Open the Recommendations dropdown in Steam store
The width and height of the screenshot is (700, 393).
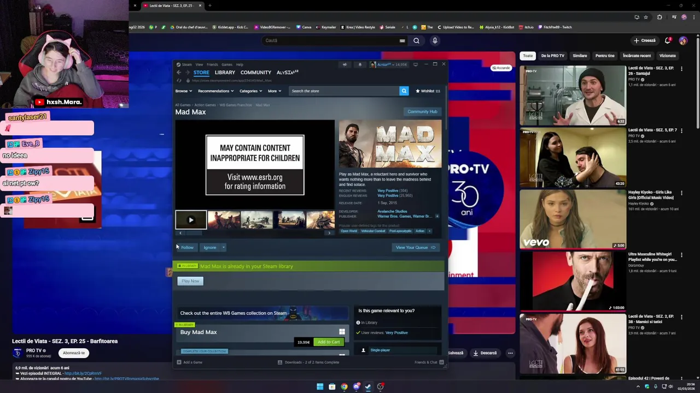215,91
